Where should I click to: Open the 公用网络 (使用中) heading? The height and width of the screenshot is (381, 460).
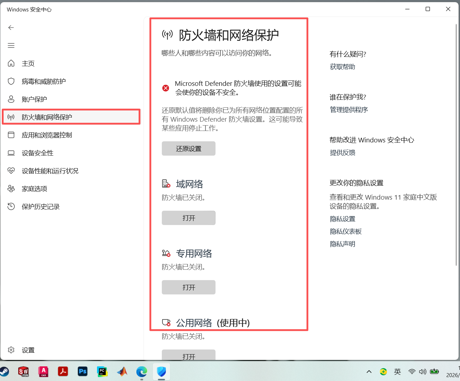tap(213, 323)
